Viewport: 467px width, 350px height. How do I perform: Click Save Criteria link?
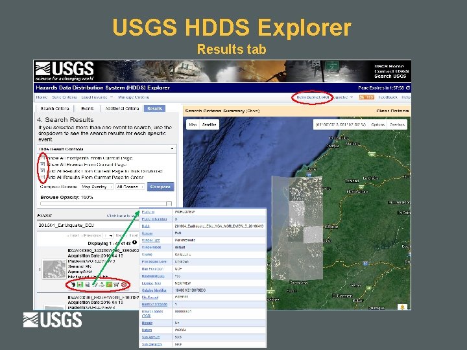pos(64,97)
